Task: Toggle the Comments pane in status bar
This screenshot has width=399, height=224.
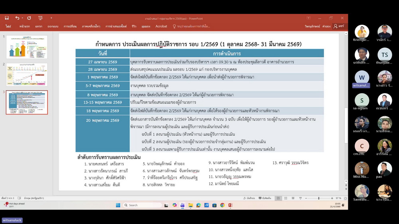Action: (265, 198)
